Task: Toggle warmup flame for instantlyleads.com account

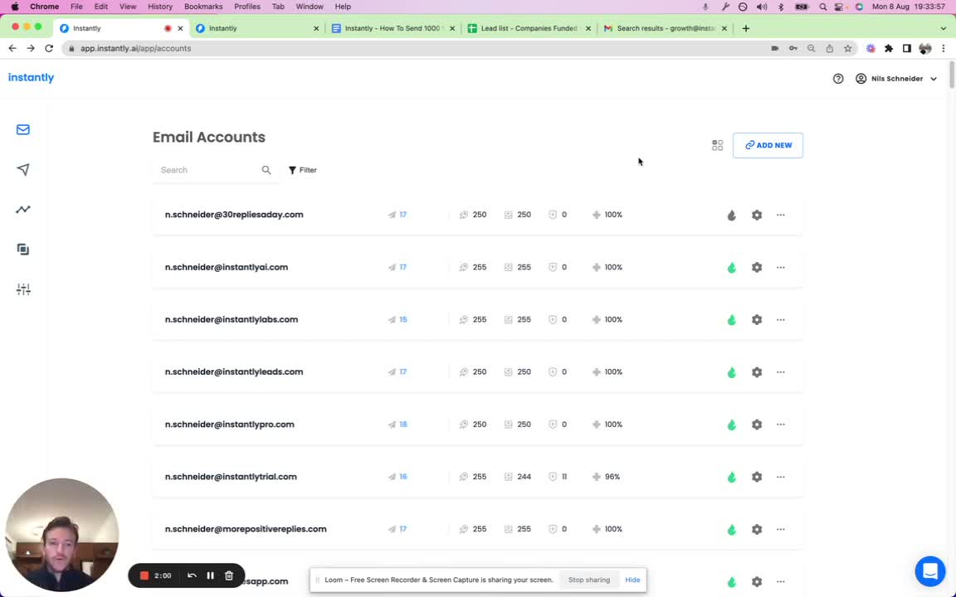Action: tap(732, 372)
